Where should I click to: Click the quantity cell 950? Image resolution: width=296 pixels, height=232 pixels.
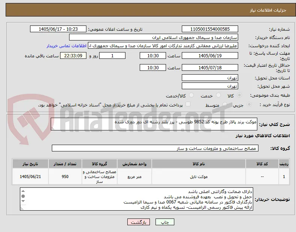65,177
